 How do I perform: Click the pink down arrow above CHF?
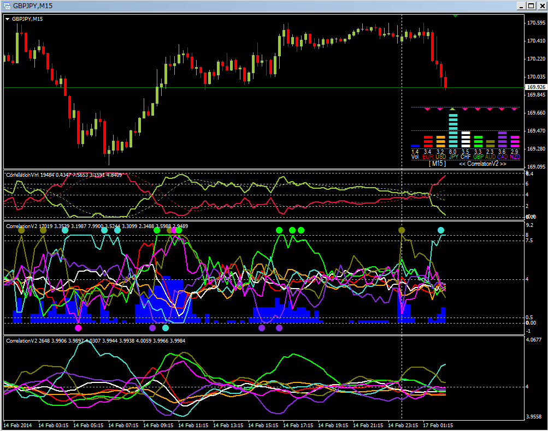coord(465,109)
